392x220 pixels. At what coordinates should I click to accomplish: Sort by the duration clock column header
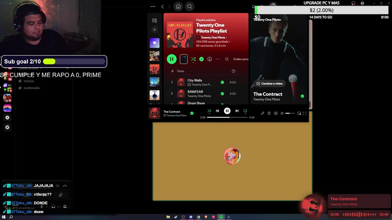233,71
